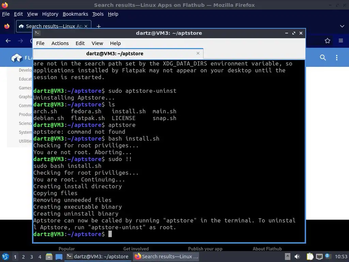This screenshot has height=262, width=349.
Task: Click 'You are not root. Aborting...' line
Action: pos(82,152)
